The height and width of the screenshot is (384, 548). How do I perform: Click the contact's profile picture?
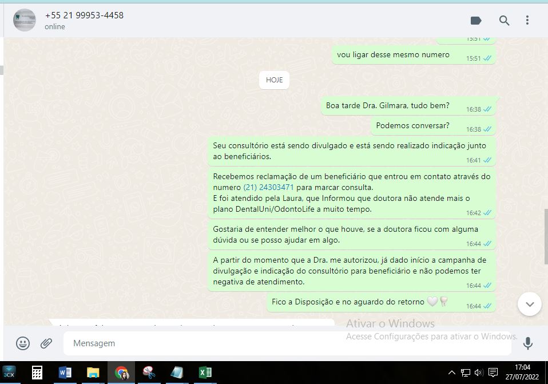[25, 21]
